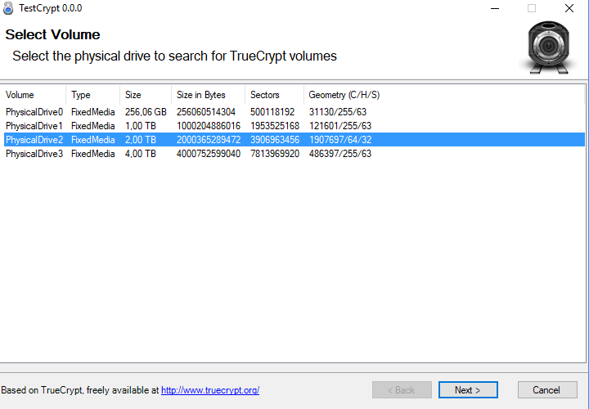Click FixedMedia type in PhysicalDrive0 row
Viewport: 589px width, 409px height.
point(92,112)
